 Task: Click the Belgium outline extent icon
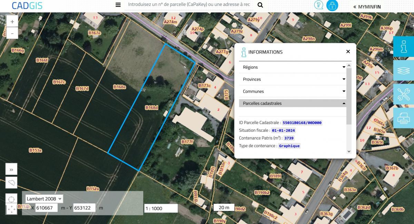click(x=11, y=182)
